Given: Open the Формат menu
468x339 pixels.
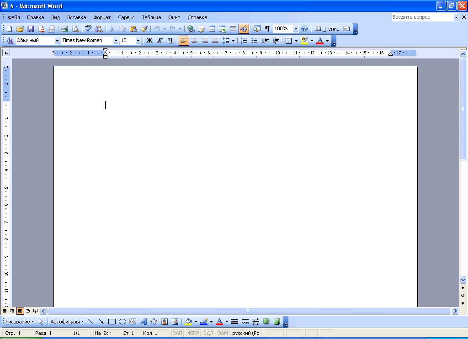Looking at the screenshot, I should coord(102,17).
